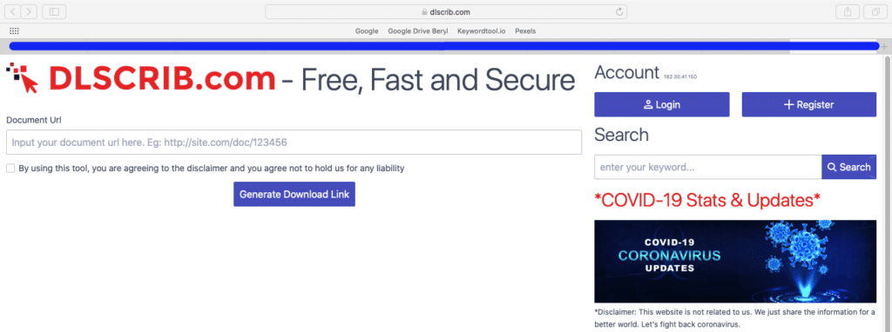892x332 pixels.
Task: Click the address bar showing dlscrib.com
Action: coord(446,12)
